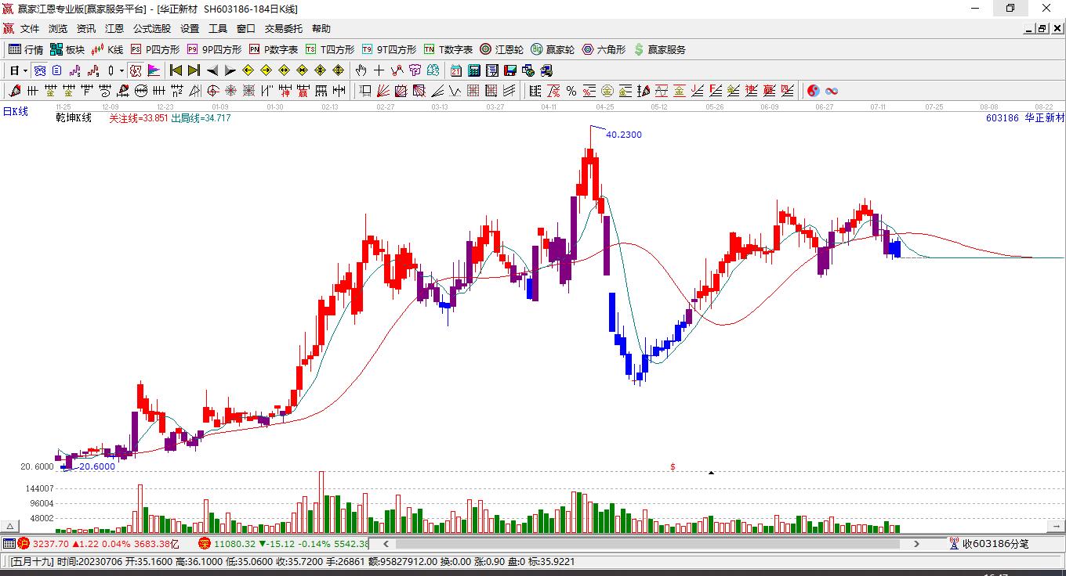Jump to last bar icon
The image size is (1066, 576).
point(194,70)
